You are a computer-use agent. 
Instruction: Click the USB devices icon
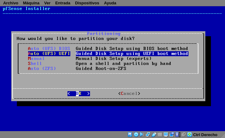point(154,135)
